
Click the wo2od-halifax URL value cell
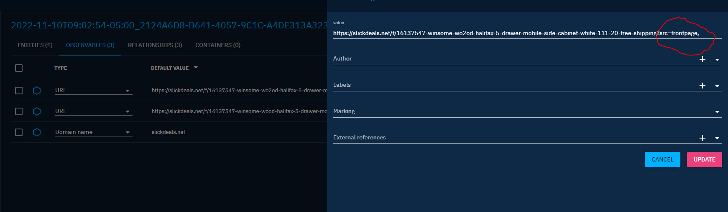pyautogui.click(x=239, y=90)
